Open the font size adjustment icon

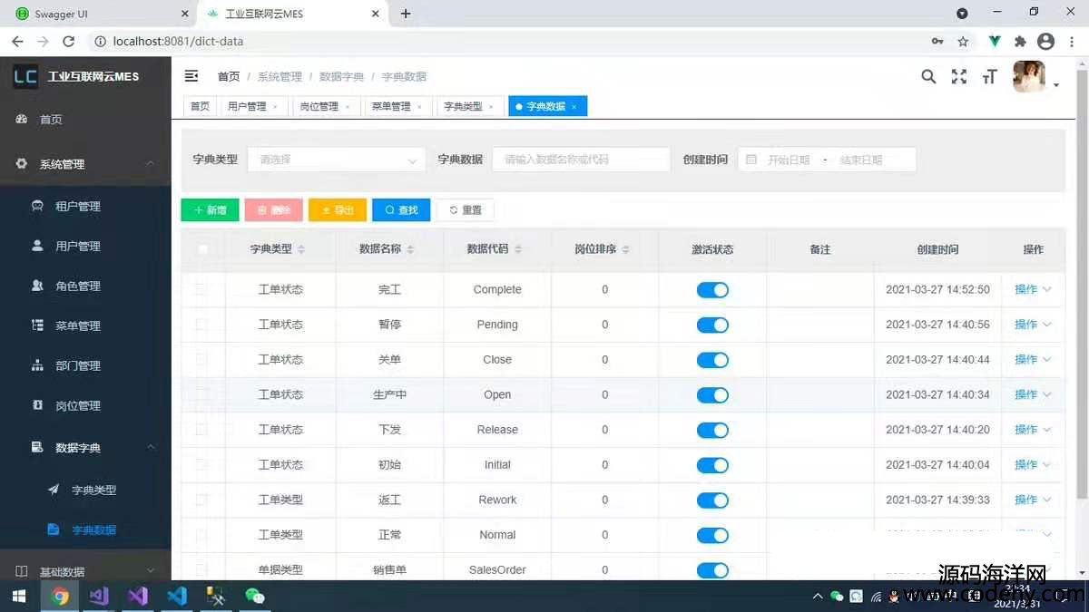(989, 77)
